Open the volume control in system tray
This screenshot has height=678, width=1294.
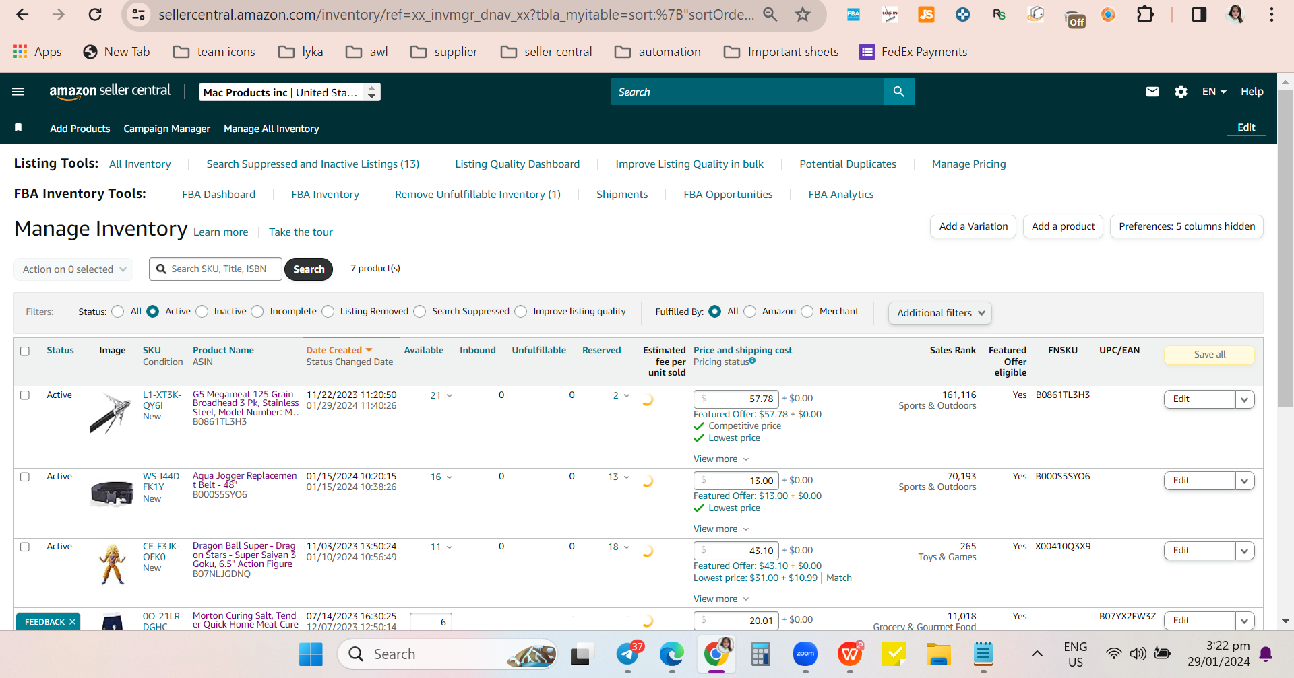click(1138, 654)
